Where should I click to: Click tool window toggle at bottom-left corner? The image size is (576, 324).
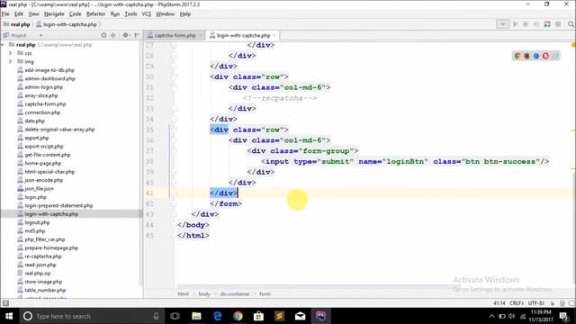coord(5,303)
